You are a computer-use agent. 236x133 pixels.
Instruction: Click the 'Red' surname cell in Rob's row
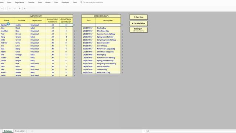(x=21, y=64)
